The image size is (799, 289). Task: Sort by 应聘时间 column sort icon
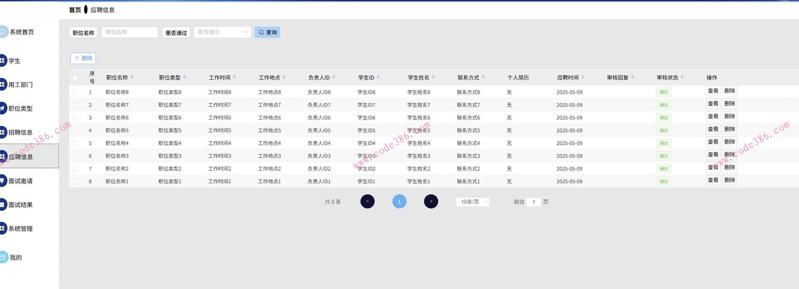(x=583, y=77)
